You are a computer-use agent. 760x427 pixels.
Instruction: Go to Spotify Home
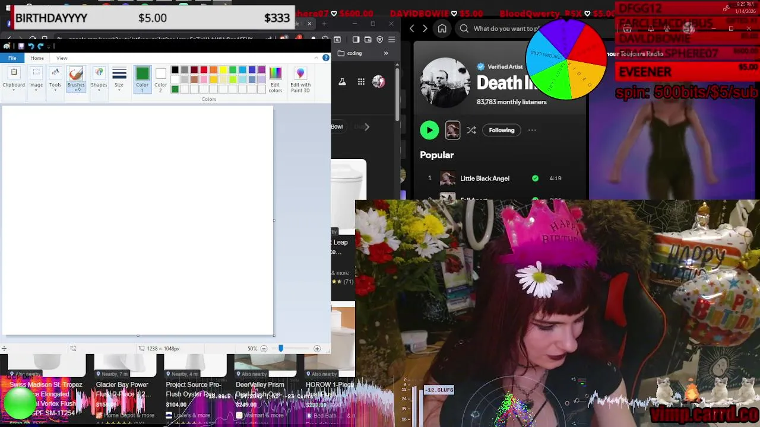(442, 28)
